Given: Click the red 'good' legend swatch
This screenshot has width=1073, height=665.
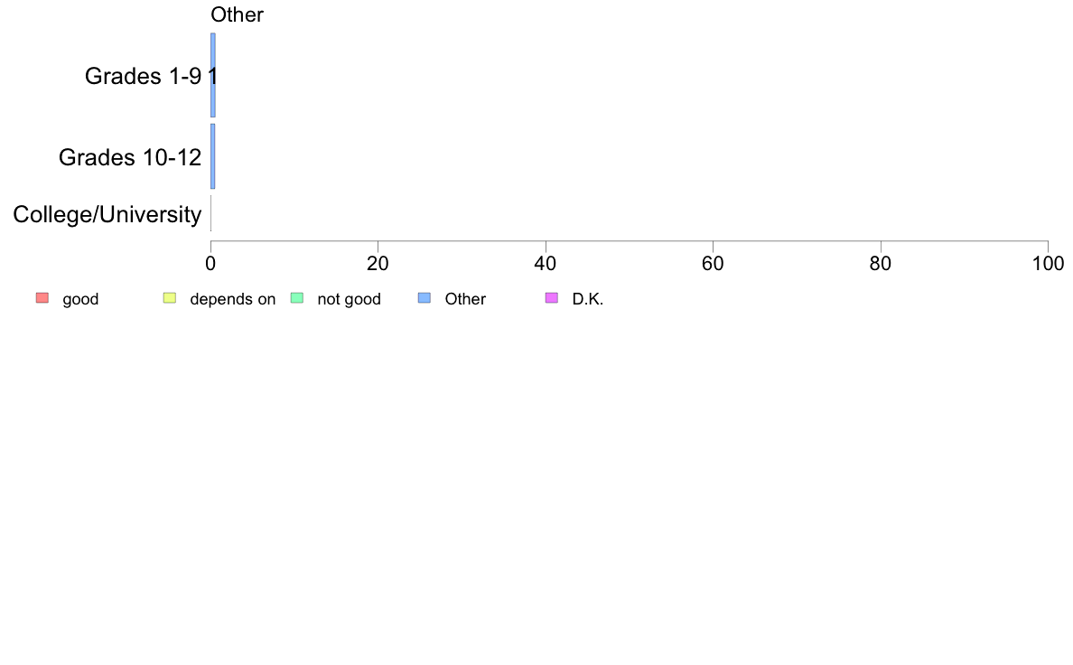Looking at the screenshot, I should pos(42,298).
